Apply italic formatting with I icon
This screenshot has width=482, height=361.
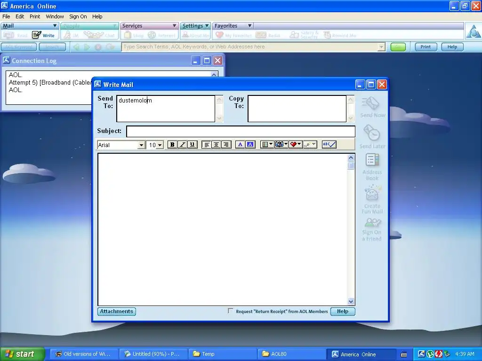click(x=182, y=145)
